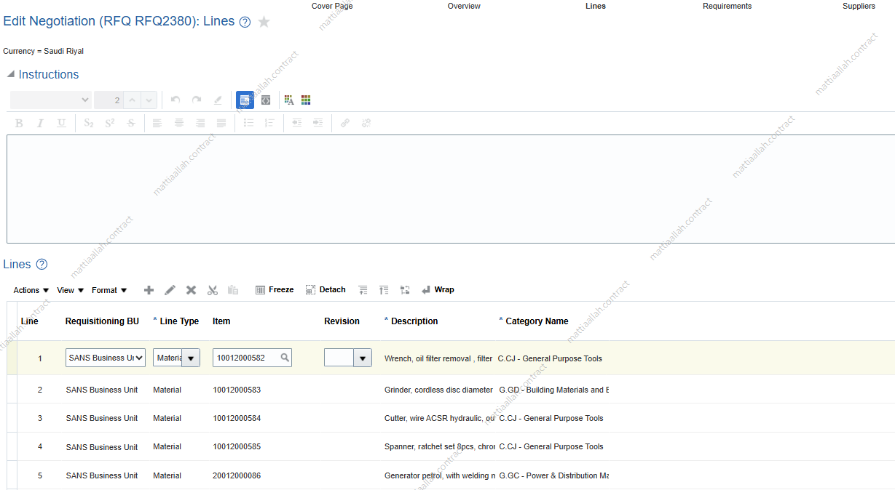
Task: Click the Freeze table icon
Action: click(x=275, y=289)
